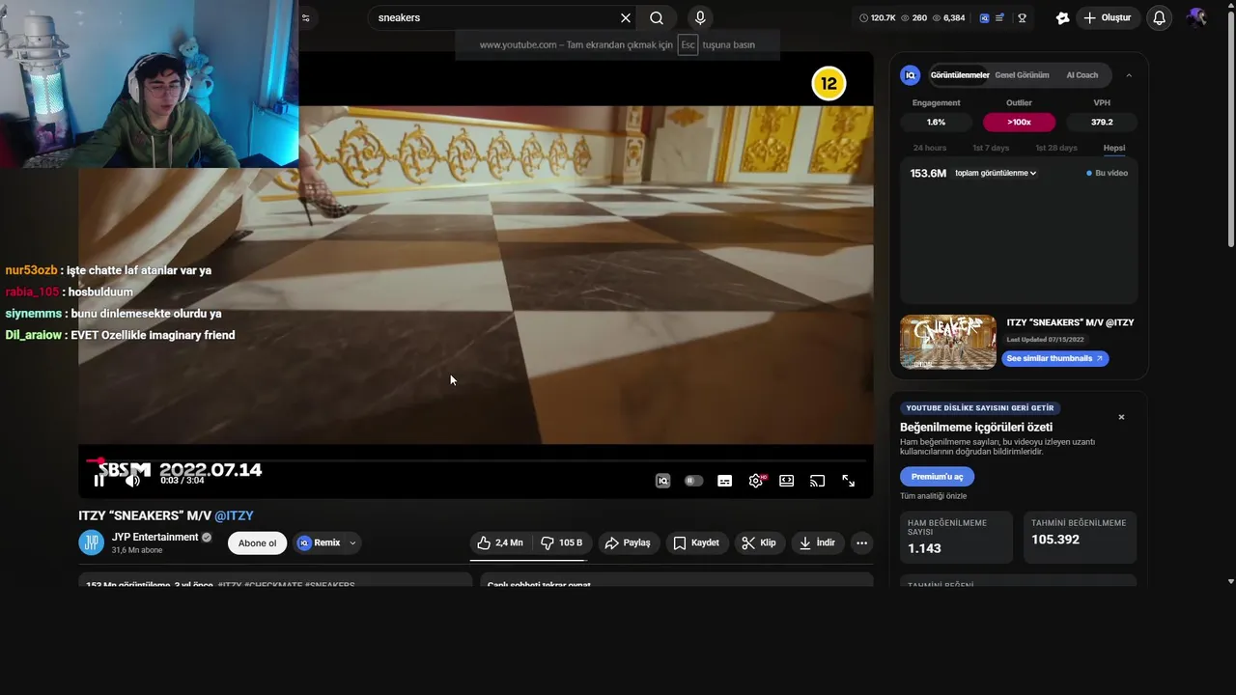The image size is (1236, 695).
Task: Select the 1st 28 days range
Action: (1056, 148)
